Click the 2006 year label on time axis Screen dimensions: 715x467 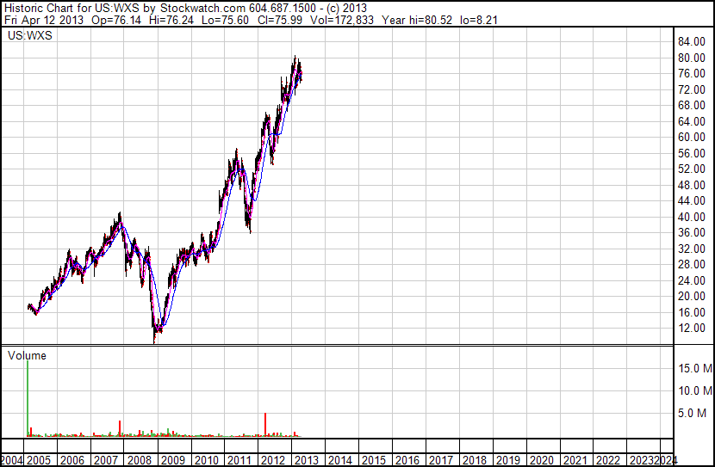coord(72,460)
